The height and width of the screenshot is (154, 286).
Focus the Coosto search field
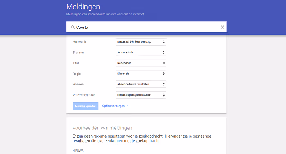(x=146, y=27)
